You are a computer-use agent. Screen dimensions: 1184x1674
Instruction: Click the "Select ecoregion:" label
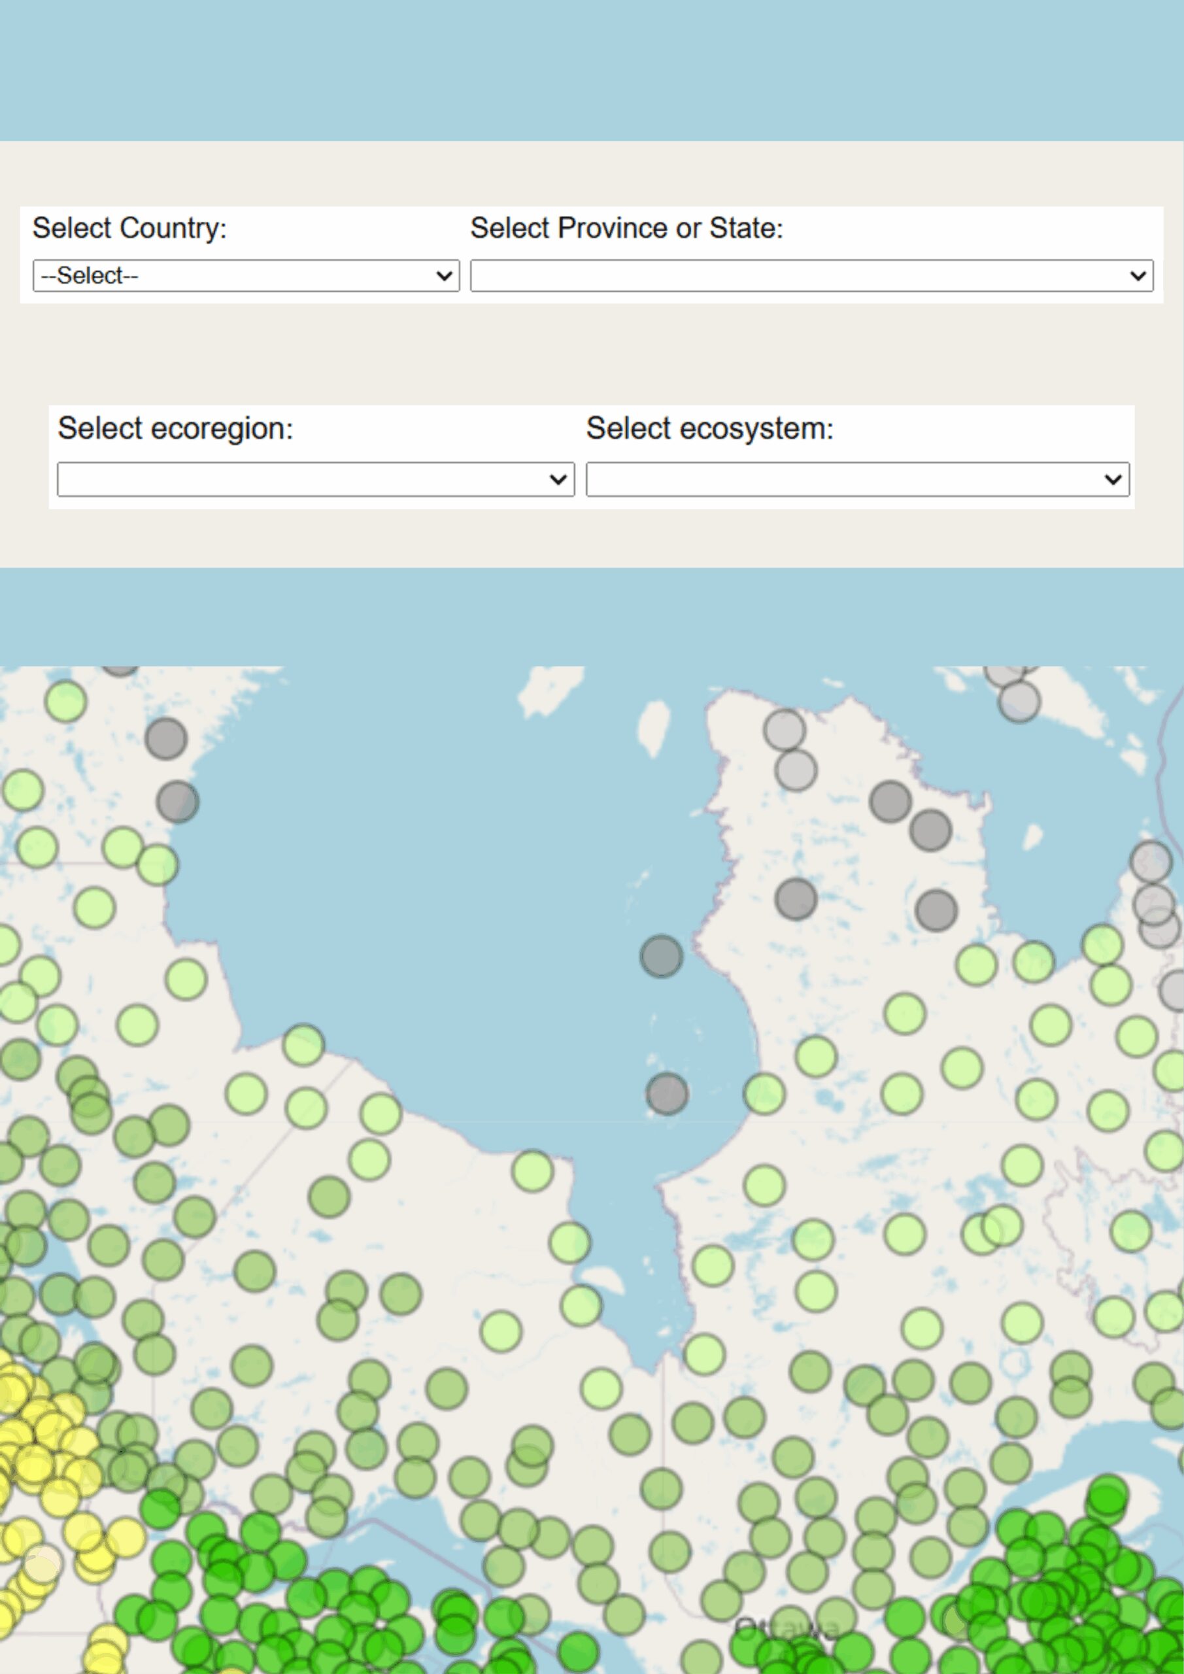[x=175, y=429]
